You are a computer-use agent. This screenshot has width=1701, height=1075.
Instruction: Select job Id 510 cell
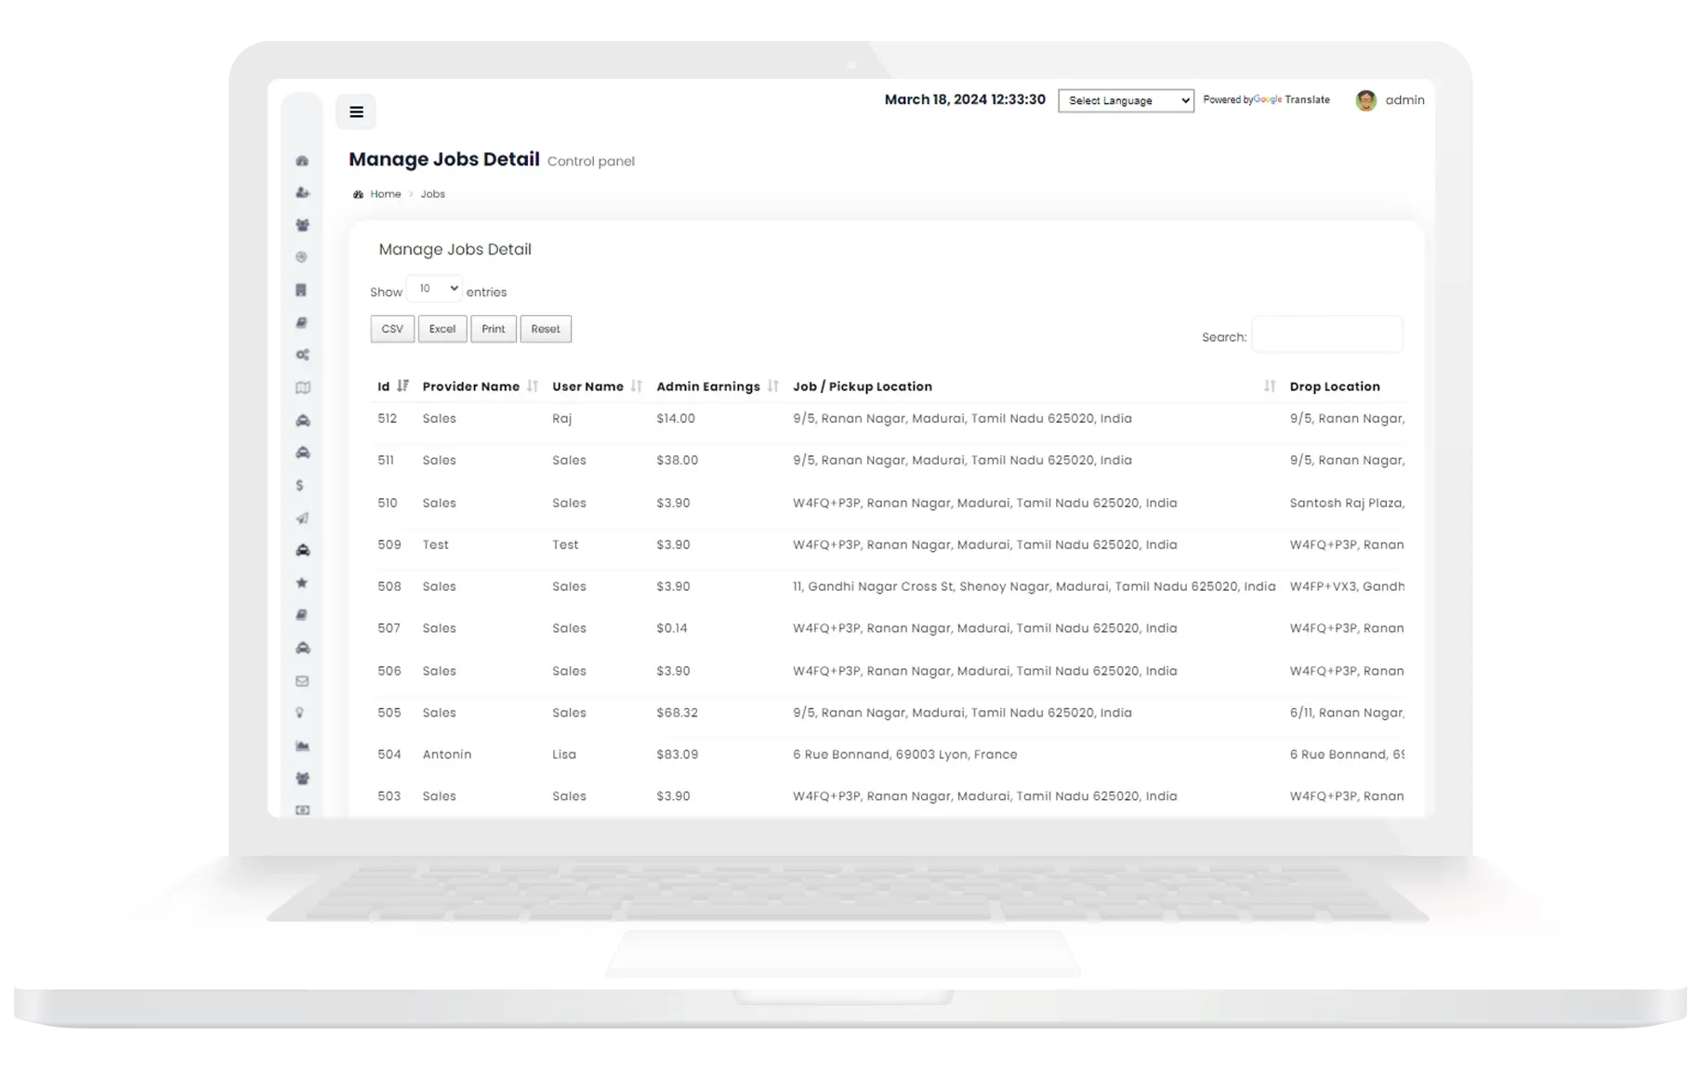pos(388,503)
